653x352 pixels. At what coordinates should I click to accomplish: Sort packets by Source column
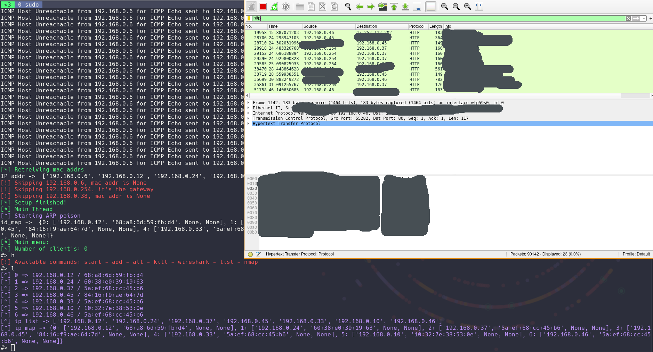click(329, 26)
